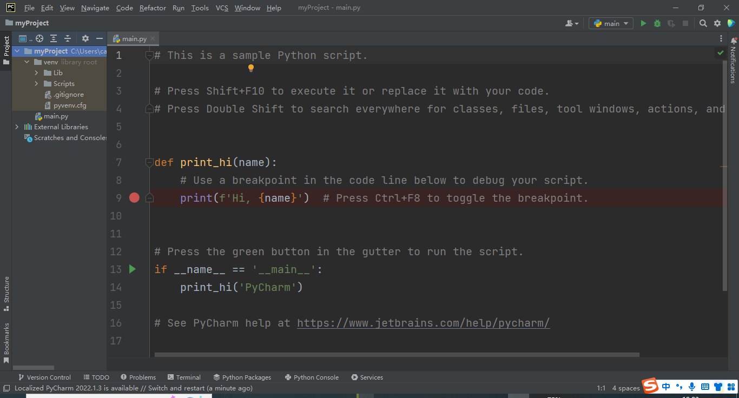Screen dimensions: 739x398
Task: Open the File menu
Action: [x=29, y=8]
